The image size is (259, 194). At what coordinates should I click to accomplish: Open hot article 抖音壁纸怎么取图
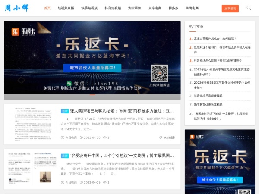tap(218, 61)
